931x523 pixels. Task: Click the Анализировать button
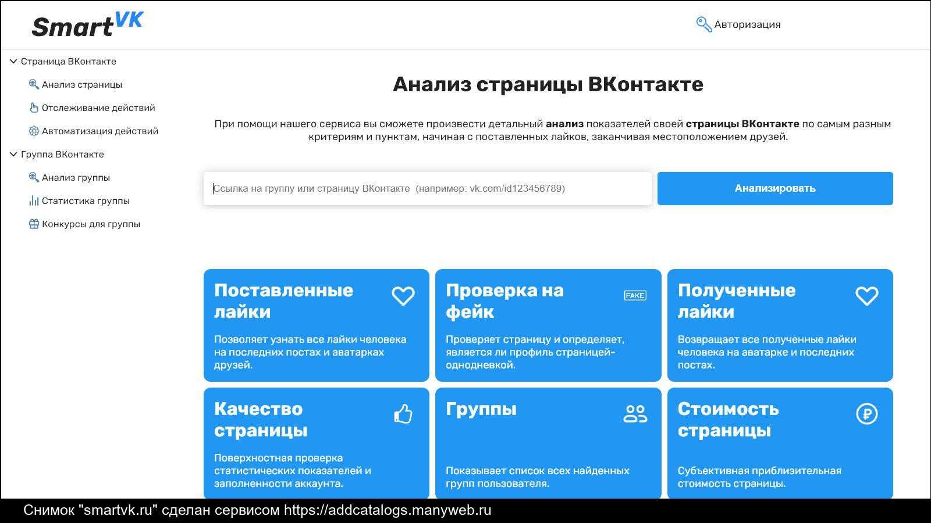(775, 188)
